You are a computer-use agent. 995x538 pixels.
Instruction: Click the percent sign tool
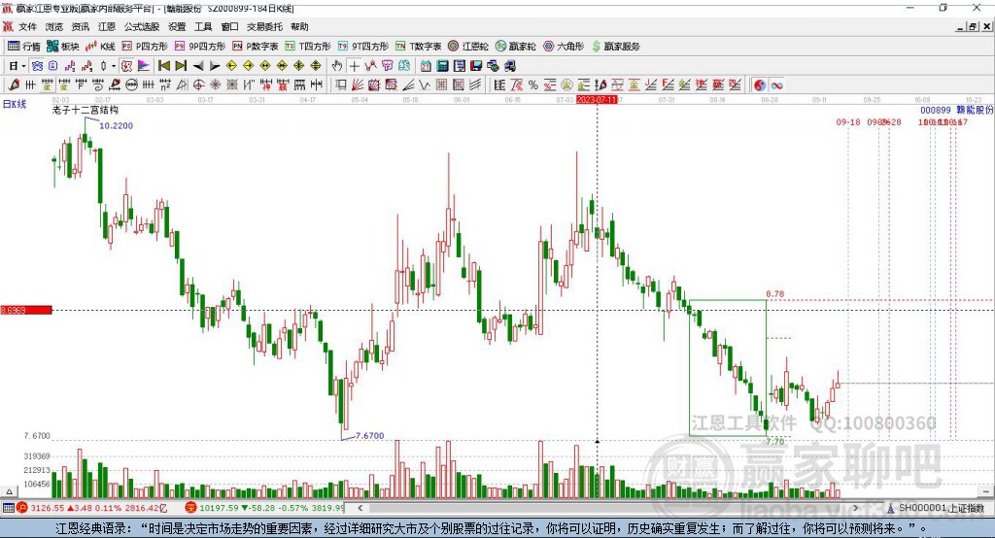coord(533,85)
